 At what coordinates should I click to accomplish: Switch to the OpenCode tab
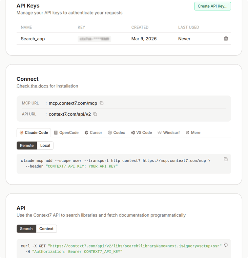pyautogui.click(x=66, y=133)
